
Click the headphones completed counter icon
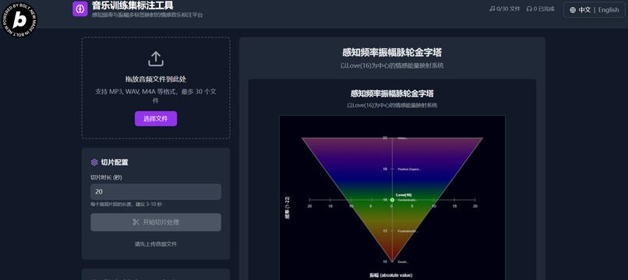point(529,9)
